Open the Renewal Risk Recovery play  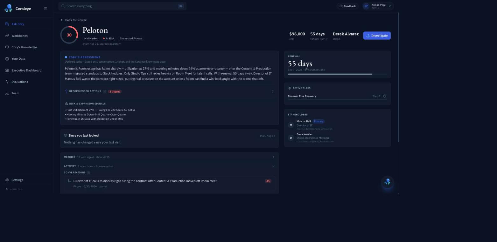pyautogui.click(x=302, y=96)
